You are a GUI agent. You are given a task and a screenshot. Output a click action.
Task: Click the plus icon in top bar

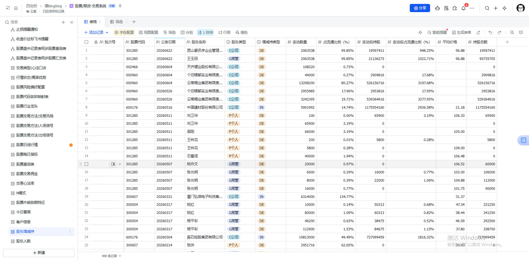click(496, 8)
